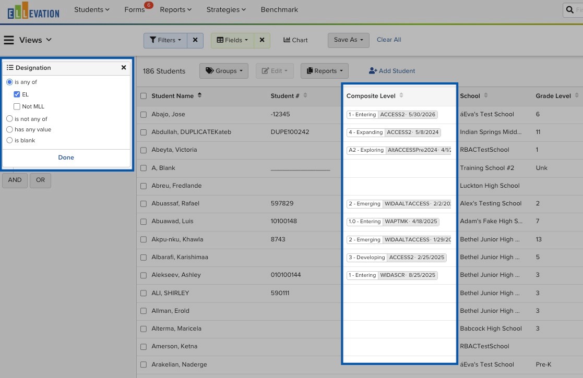Screen dimensions: 583x378
Task: Click the 'A2 - Exploring' composite level tag
Action: pos(366,150)
